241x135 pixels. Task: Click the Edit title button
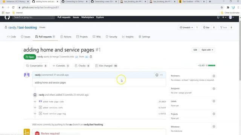[195, 50]
